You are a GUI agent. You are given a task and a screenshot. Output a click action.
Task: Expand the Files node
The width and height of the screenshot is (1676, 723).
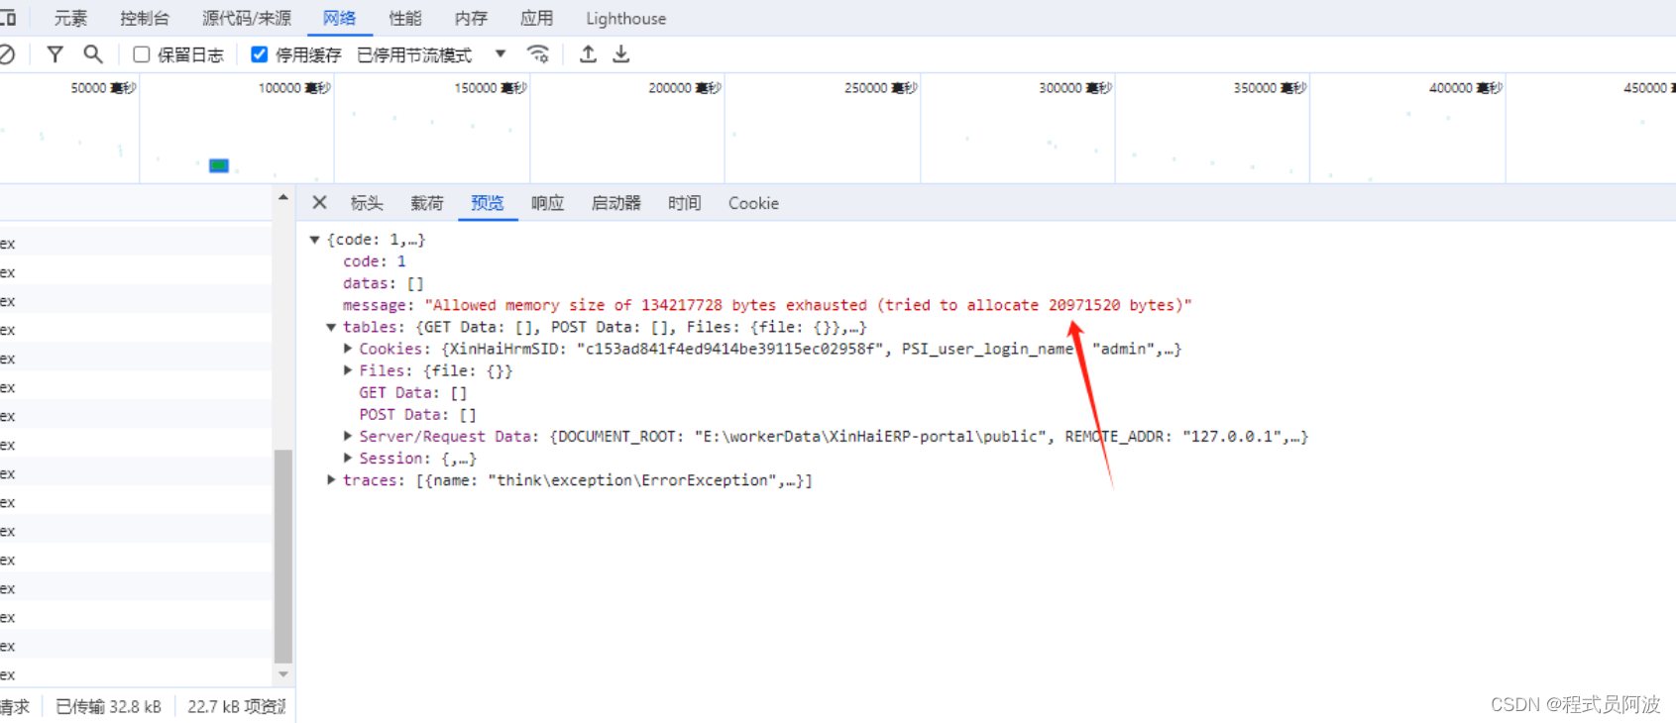[x=348, y=370]
